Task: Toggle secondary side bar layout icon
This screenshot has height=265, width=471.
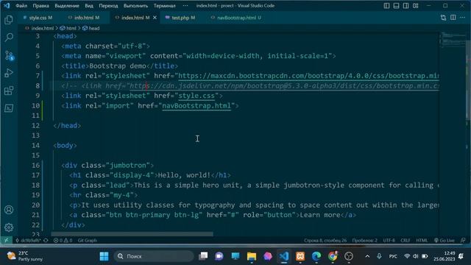Action: point(406,6)
